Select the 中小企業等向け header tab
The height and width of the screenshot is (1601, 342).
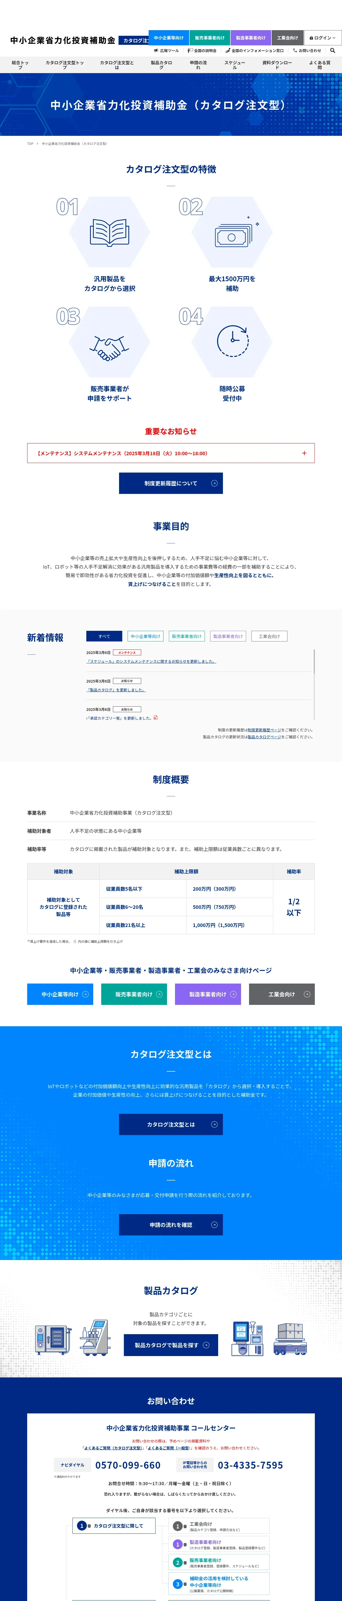[169, 38]
